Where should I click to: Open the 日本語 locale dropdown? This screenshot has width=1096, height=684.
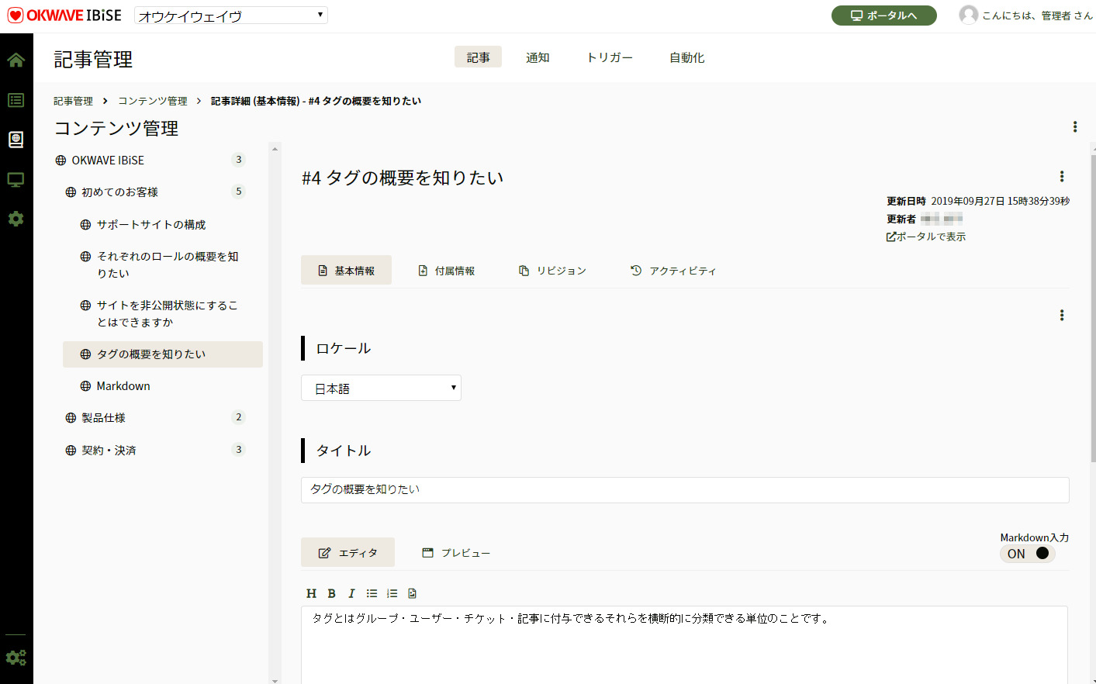point(381,388)
